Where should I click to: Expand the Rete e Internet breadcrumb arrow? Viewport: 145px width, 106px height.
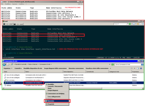point(38,64)
